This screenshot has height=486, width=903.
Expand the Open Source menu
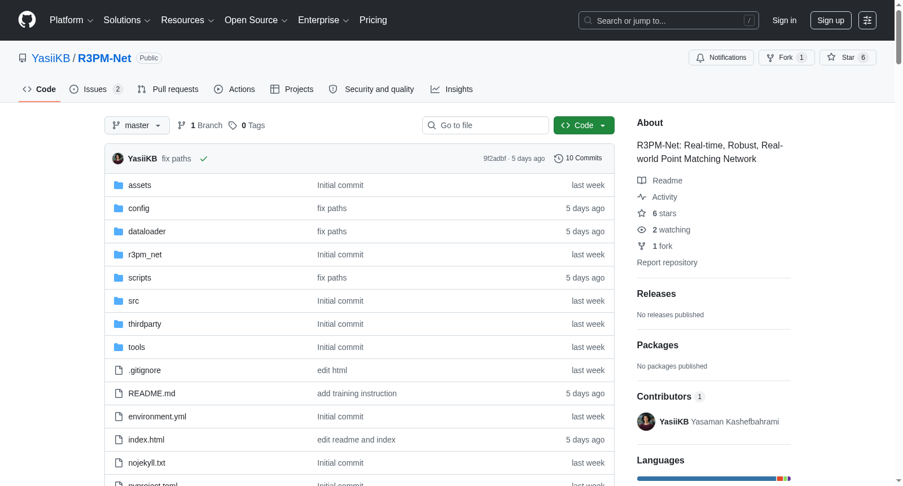tap(256, 20)
